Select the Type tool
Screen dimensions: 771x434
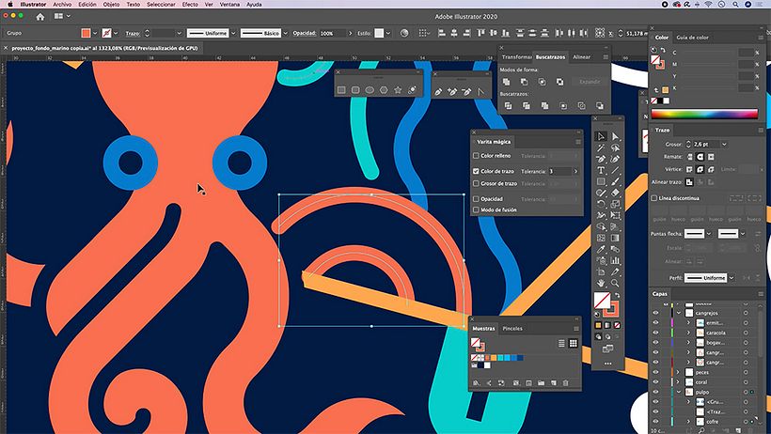(x=601, y=170)
